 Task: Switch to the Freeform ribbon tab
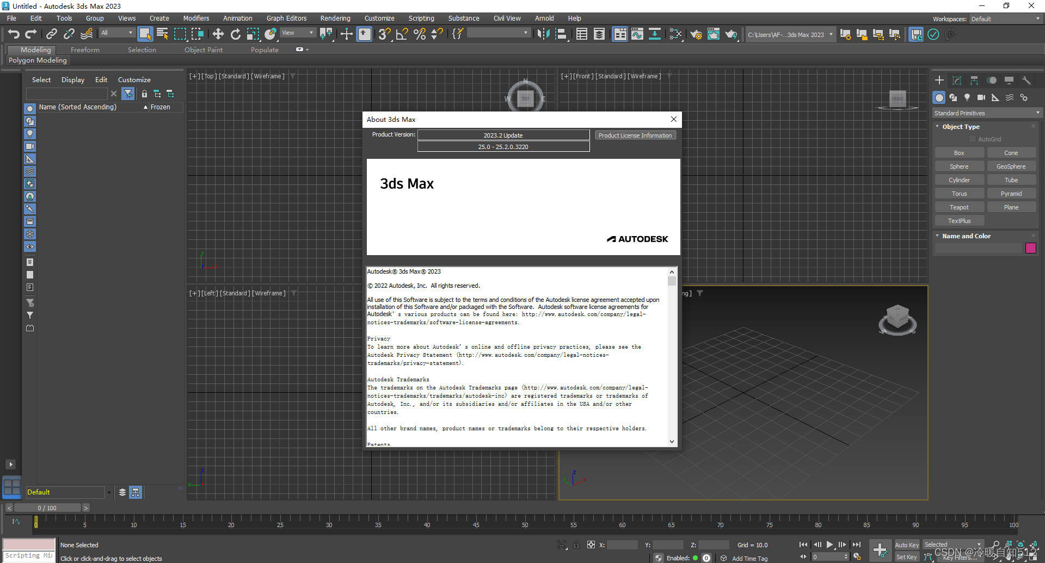85,50
